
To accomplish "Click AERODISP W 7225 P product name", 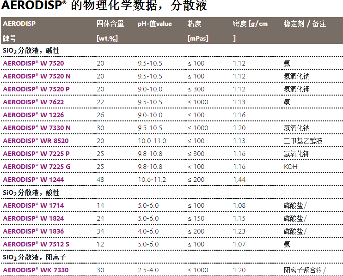I will click(x=36, y=154).
